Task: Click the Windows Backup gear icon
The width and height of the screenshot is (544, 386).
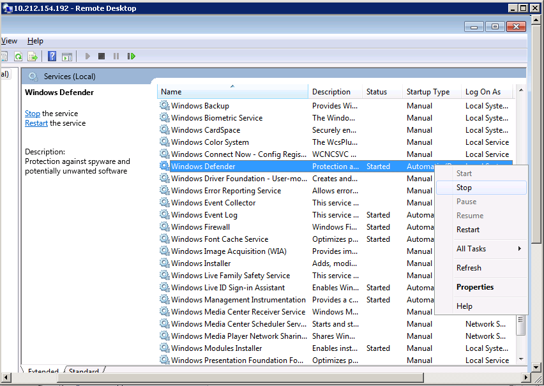Action: click(x=164, y=105)
